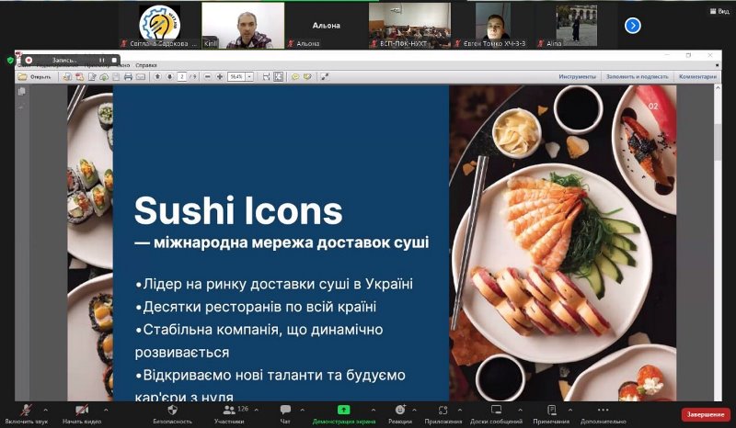Click the Open folder icon in Reader toolbar

click(x=22, y=76)
